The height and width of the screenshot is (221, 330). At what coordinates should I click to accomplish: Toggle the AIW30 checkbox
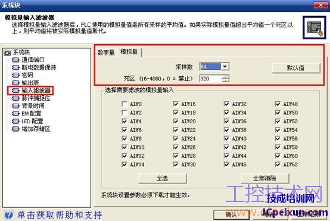tap(176, 164)
